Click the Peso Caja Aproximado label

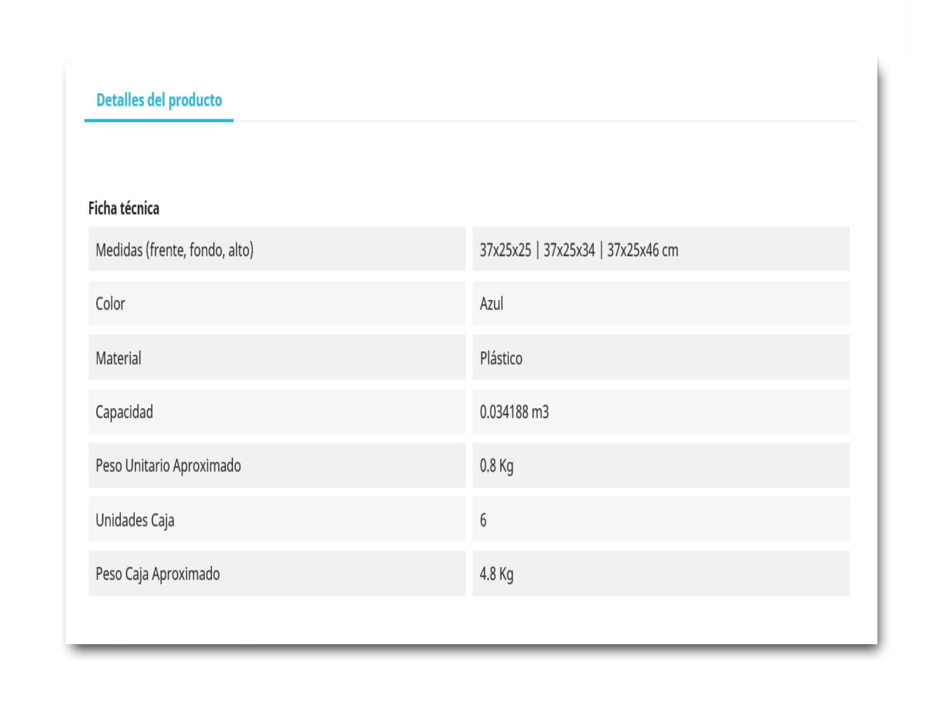pos(158,574)
